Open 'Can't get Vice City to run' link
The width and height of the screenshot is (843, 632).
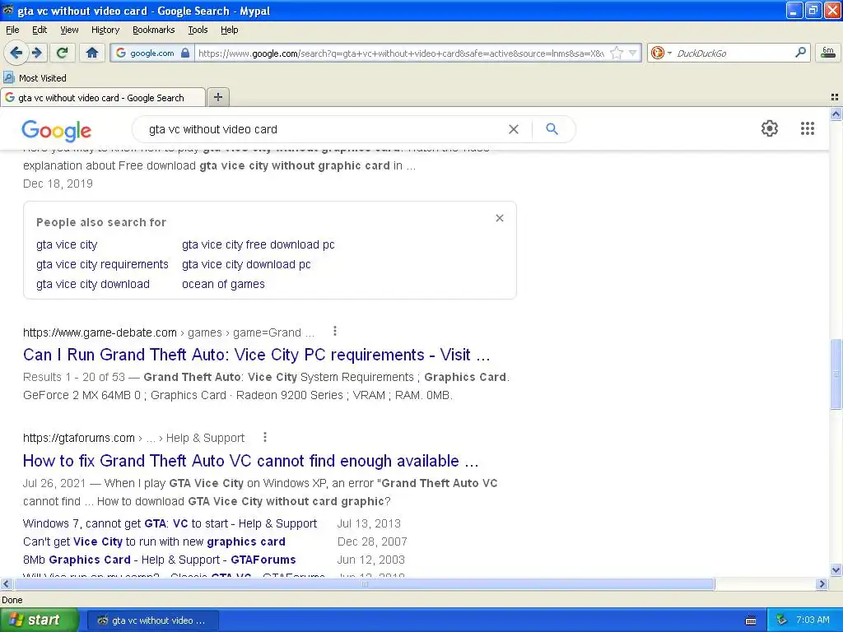(154, 541)
